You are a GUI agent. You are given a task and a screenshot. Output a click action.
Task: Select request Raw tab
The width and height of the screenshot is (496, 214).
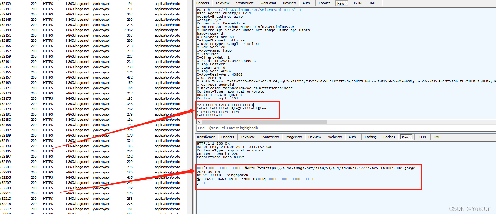coord(341,3)
